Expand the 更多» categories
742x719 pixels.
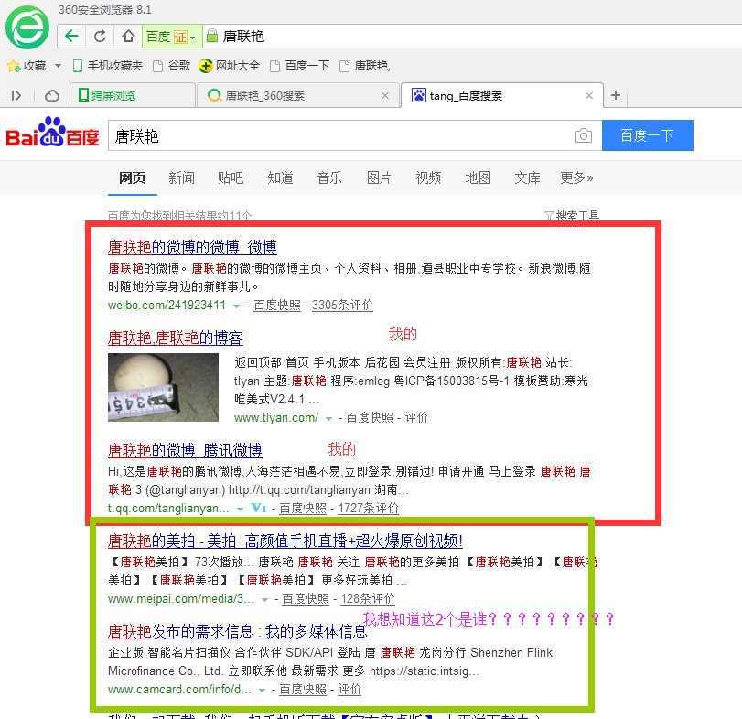click(x=576, y=177)
